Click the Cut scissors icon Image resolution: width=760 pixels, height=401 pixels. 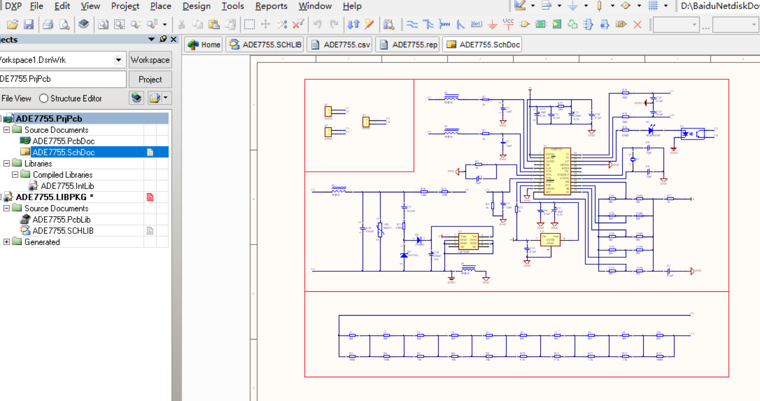pyautogui.click(x=181, y=24)
